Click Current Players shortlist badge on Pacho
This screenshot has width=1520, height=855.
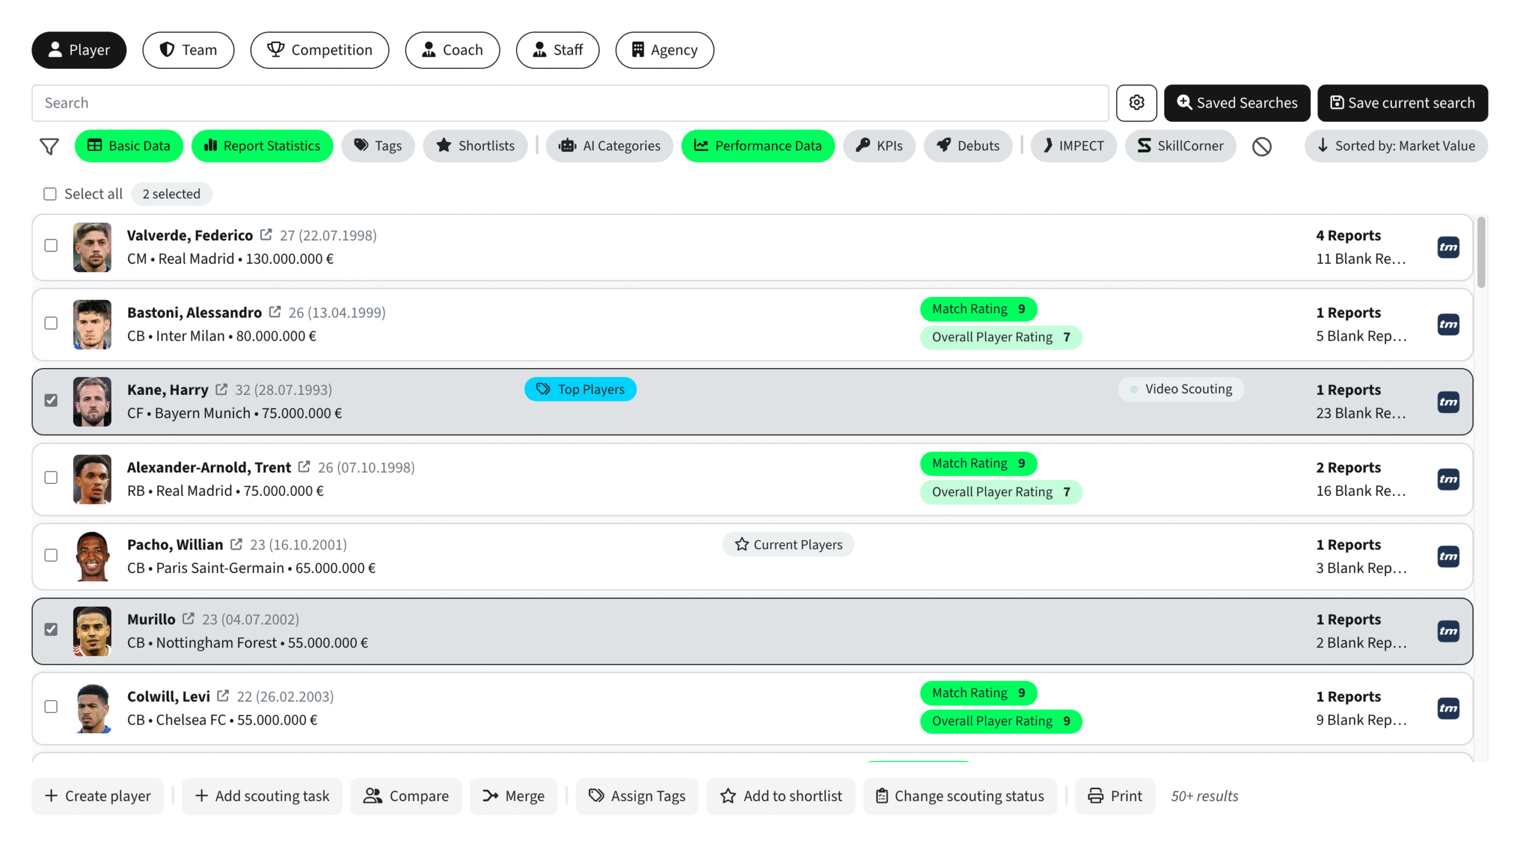788,544
